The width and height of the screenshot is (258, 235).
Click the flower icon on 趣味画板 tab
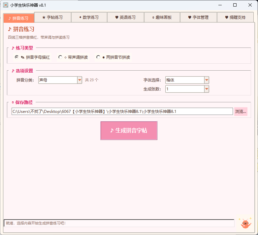point(153,17)
